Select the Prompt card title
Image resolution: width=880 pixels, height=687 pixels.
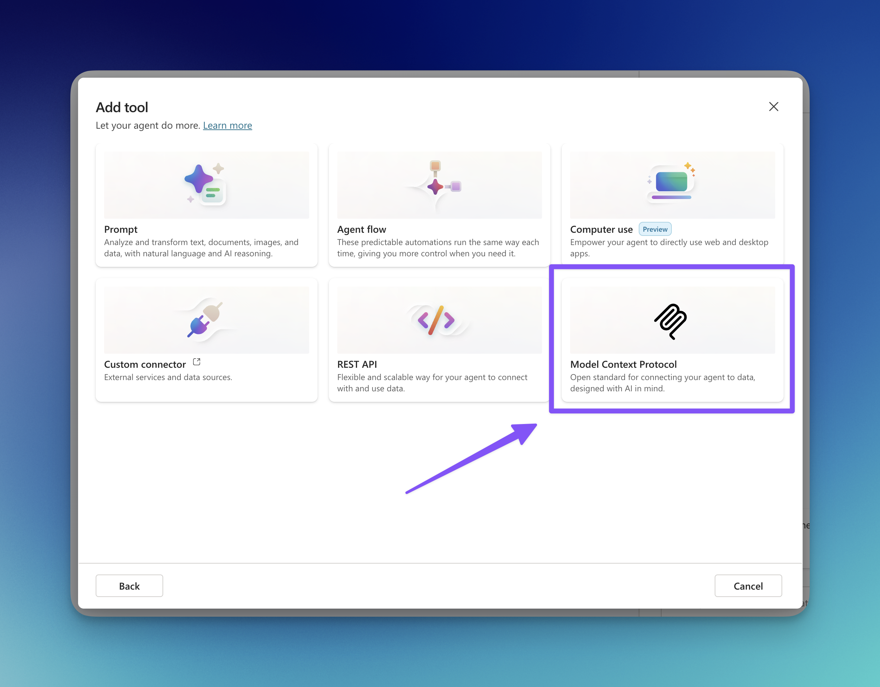pos(121,230)
